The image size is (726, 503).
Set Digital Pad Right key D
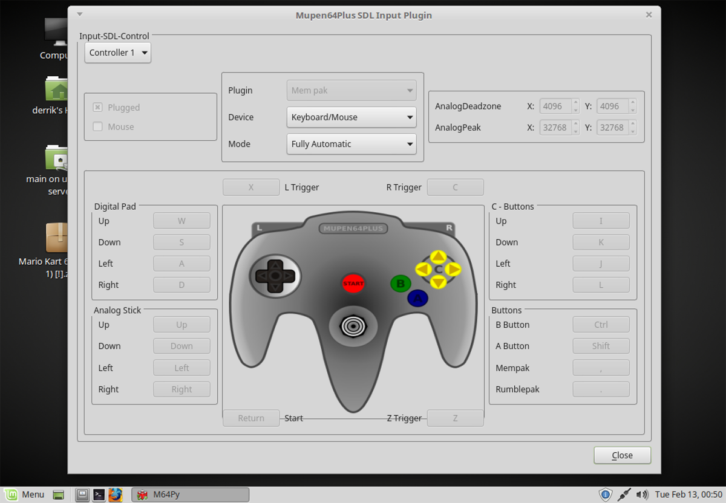pos(181,285)
